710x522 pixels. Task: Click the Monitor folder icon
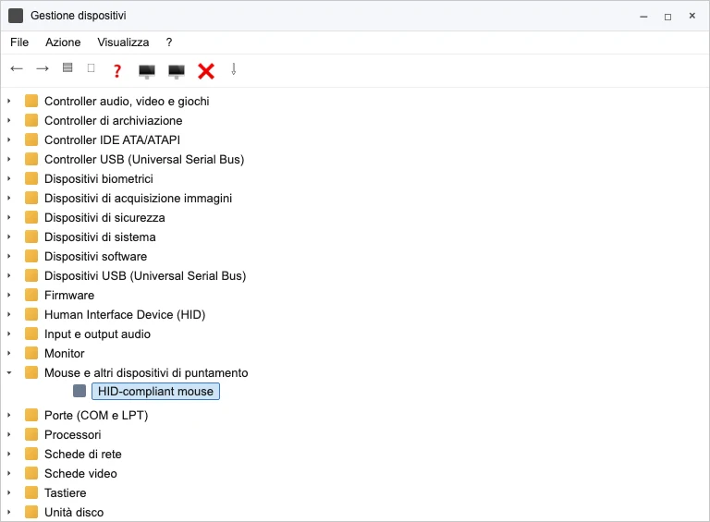[31, 353]
